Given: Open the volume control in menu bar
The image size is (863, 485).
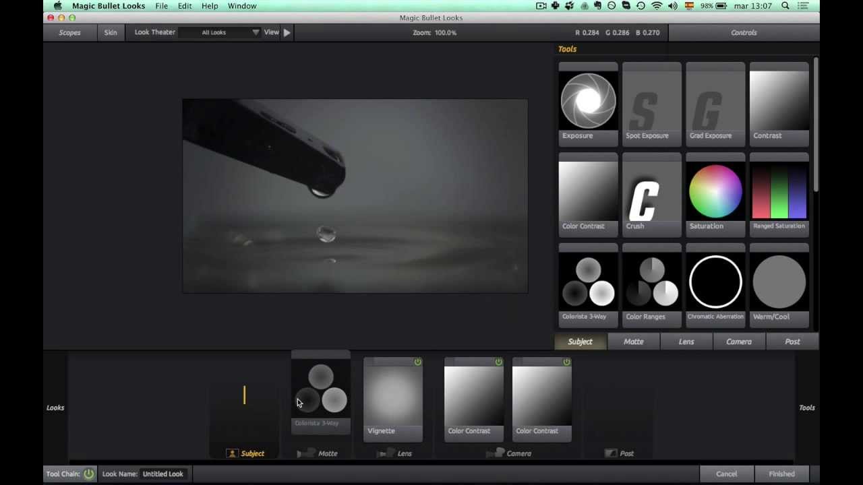Looking at the screenshot, I should [672, 6].
